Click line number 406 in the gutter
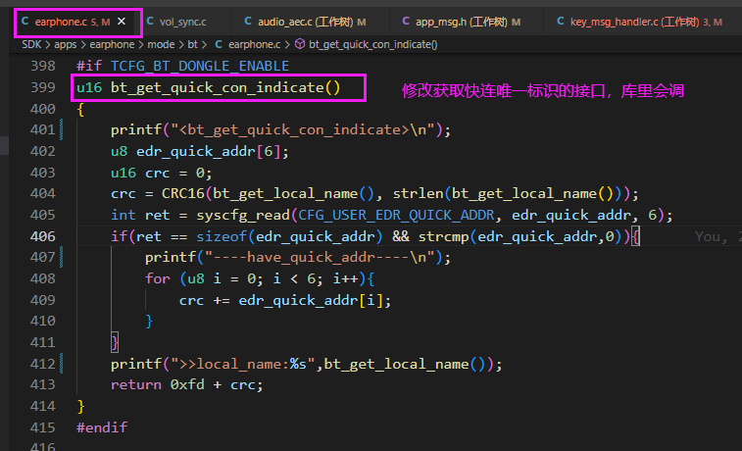This screenshot has width=742, height=451. [x=42, y=236]
